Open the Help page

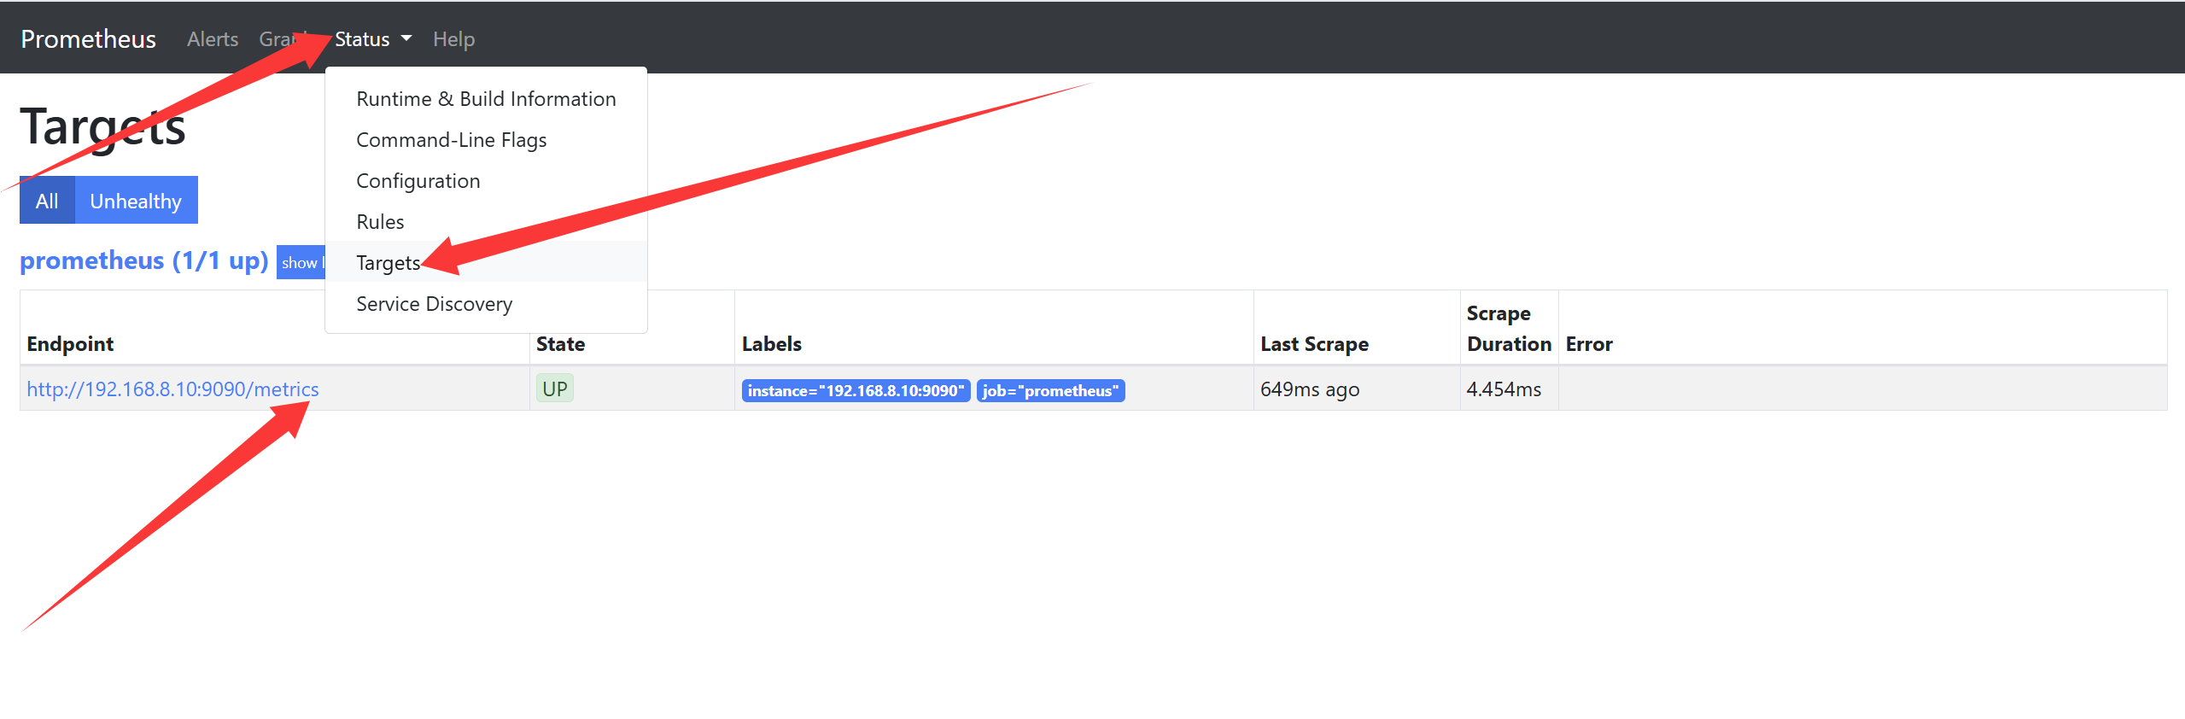453,39
